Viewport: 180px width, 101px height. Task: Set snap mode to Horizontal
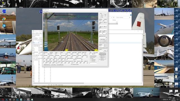click(x=91, y=61)
